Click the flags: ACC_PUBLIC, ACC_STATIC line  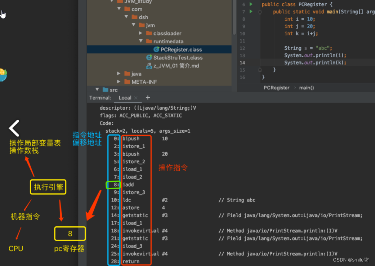pyautogui.click(x=141, y=115)
